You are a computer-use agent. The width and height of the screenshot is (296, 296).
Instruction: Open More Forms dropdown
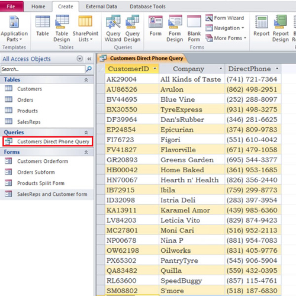coord(226,38)
